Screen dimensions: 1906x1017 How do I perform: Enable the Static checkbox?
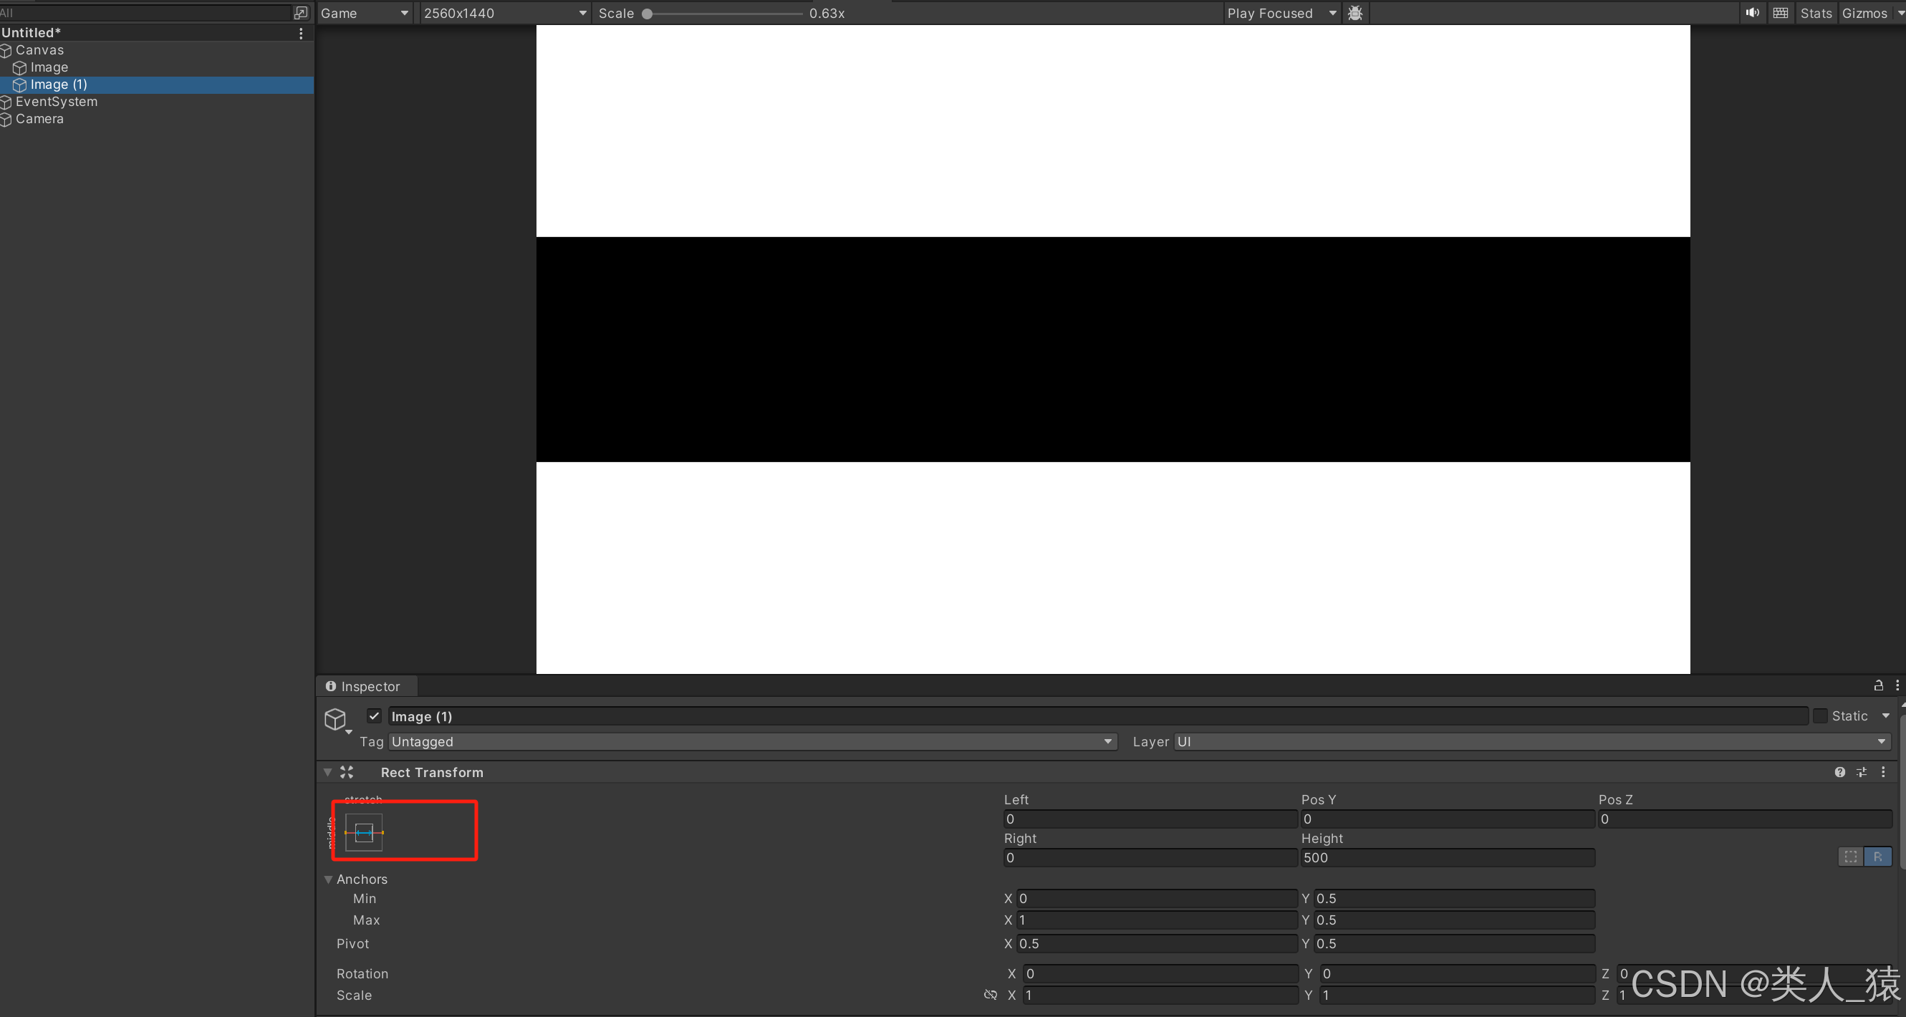[x=1820, y=716]
